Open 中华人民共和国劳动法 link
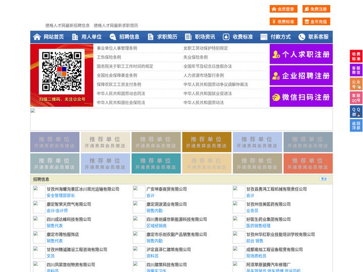 [204, 102]
